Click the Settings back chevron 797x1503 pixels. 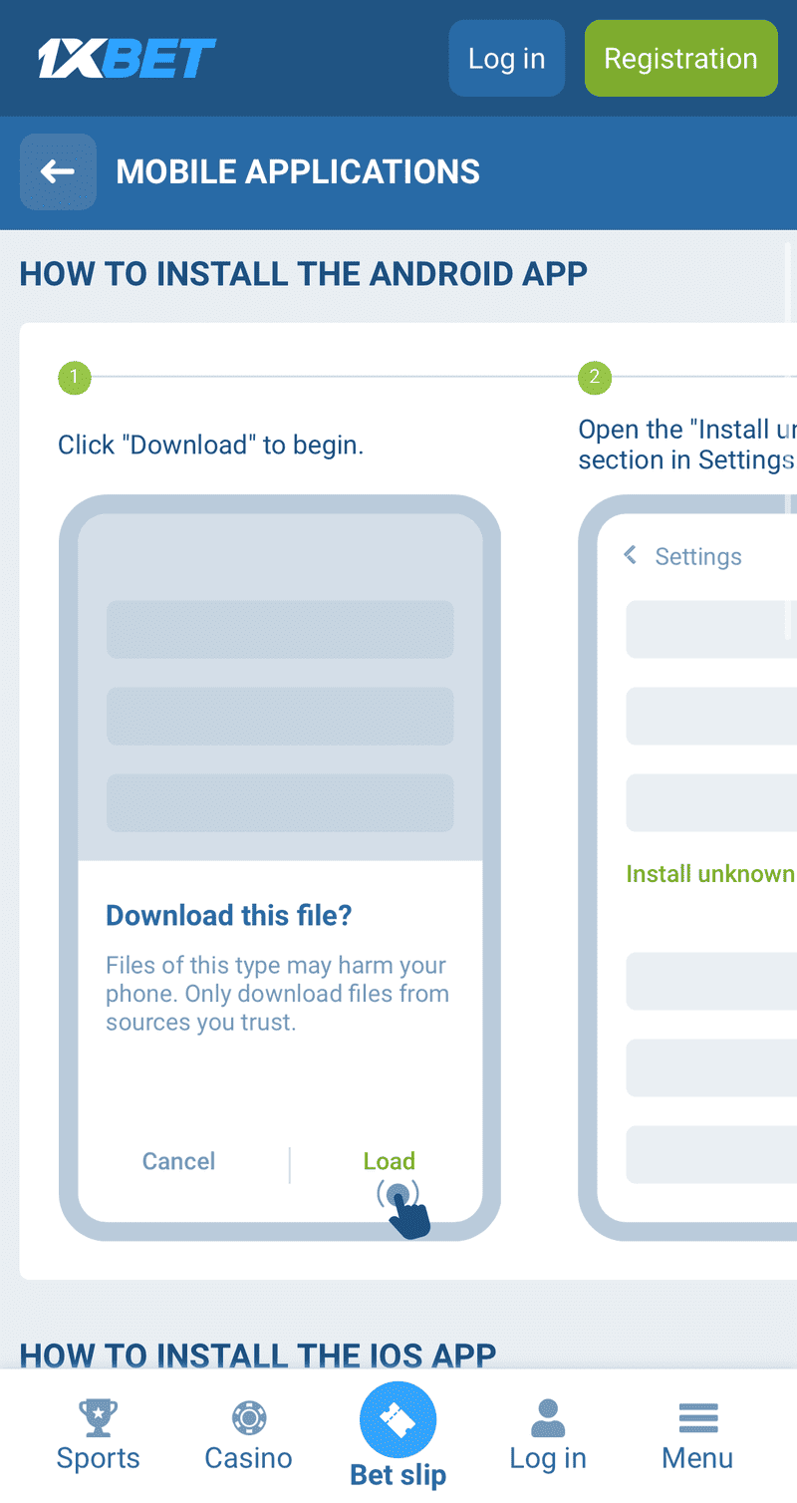[x=630, y=555]
